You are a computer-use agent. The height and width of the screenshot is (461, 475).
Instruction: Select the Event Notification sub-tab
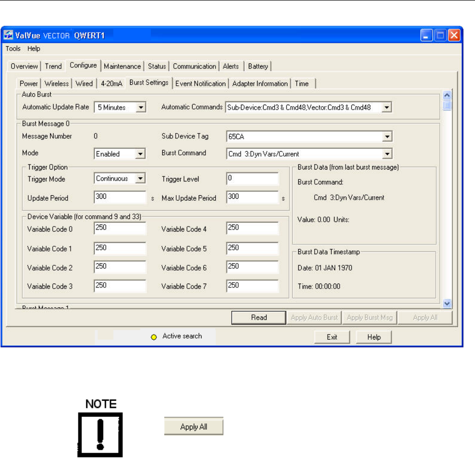click(200, 83)
